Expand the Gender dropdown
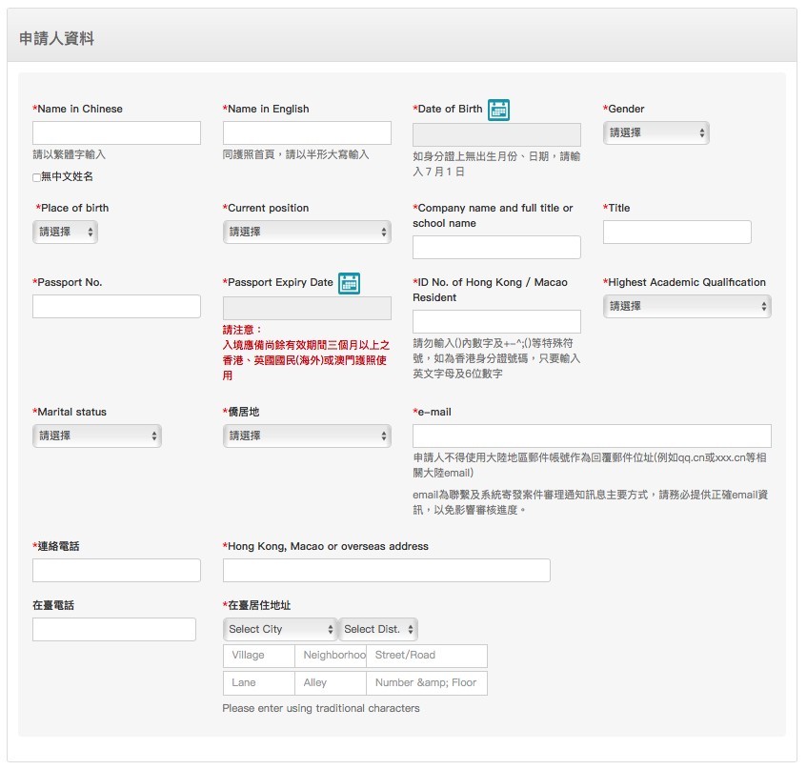Viewport: 807px width, 770px height. (656, 133)
